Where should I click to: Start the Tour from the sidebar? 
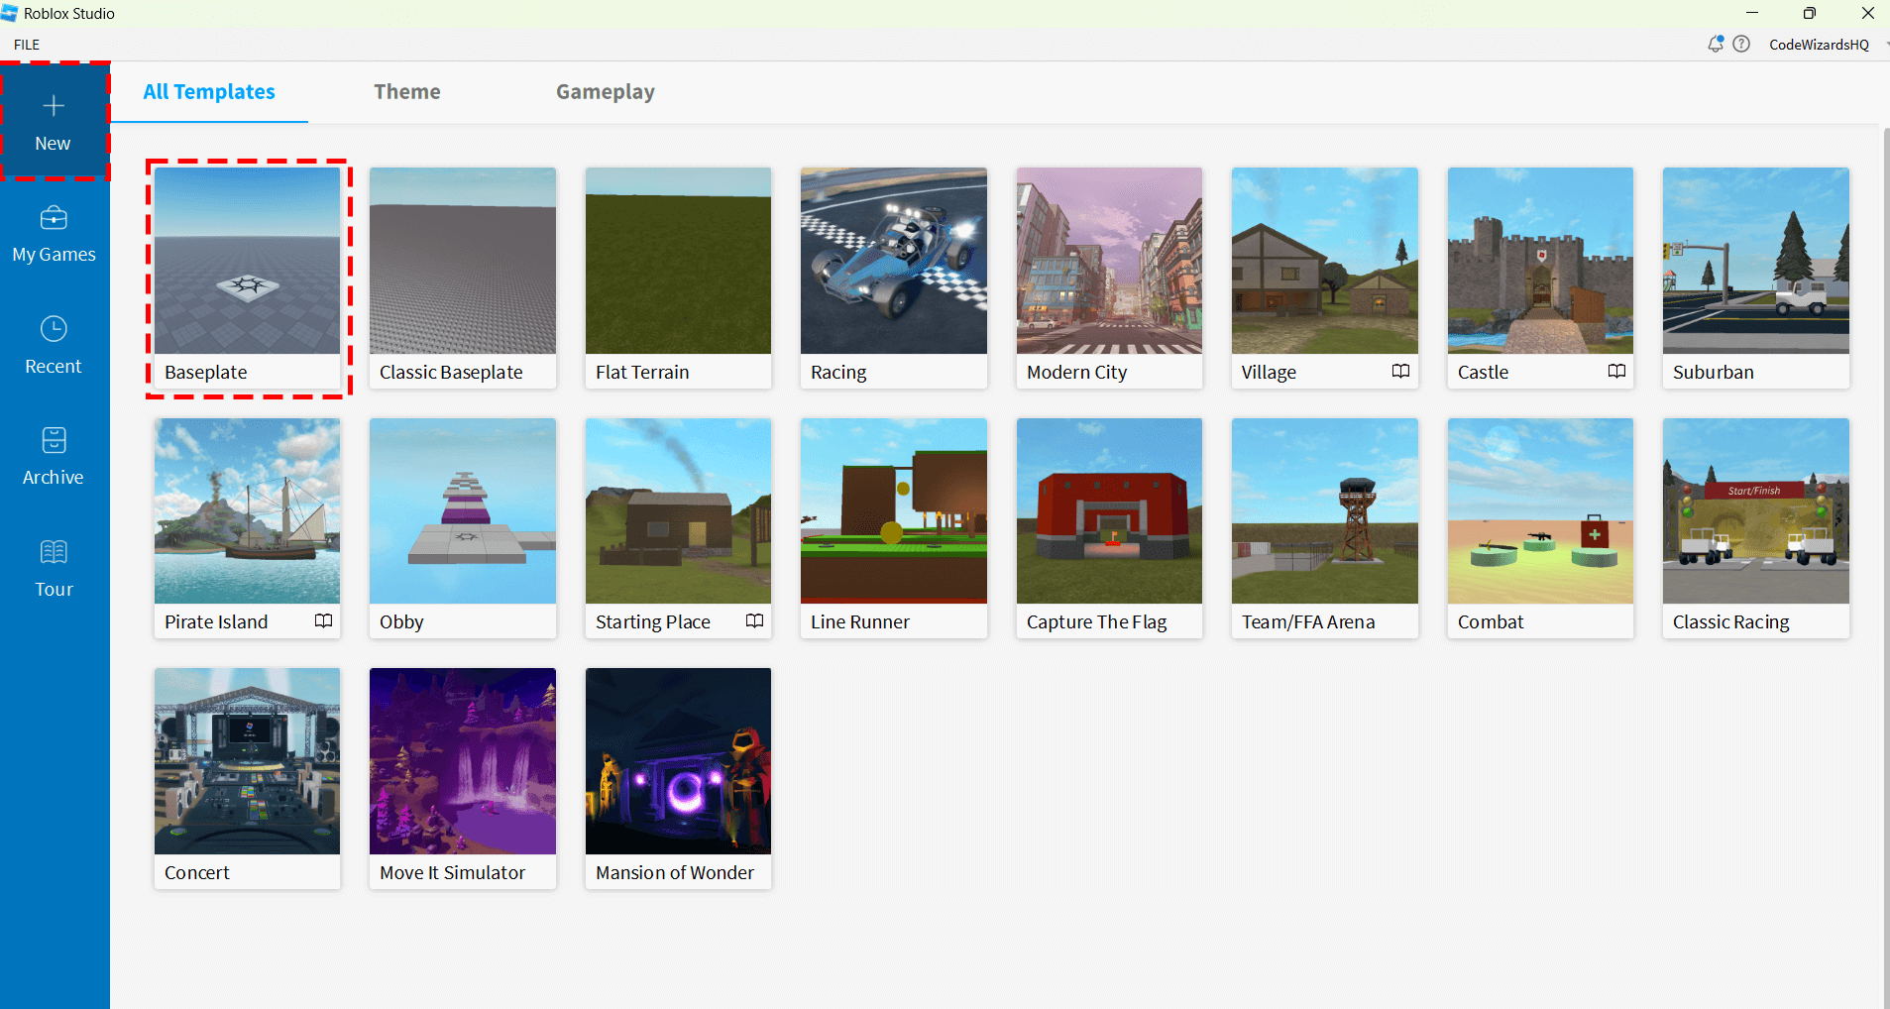pyautogui.click(x=54, y=566)
